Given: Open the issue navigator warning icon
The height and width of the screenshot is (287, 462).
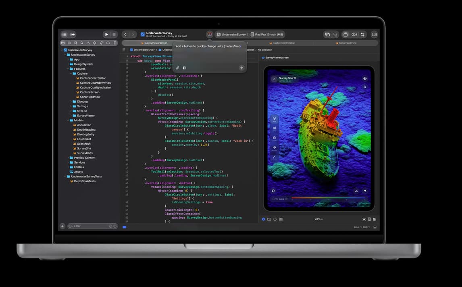Looking at the screenshot, I should (88, 43).
